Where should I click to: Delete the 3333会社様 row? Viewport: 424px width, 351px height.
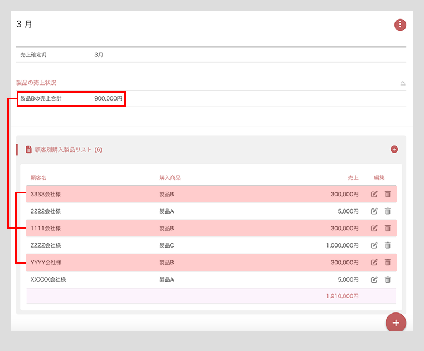[388, 195]
